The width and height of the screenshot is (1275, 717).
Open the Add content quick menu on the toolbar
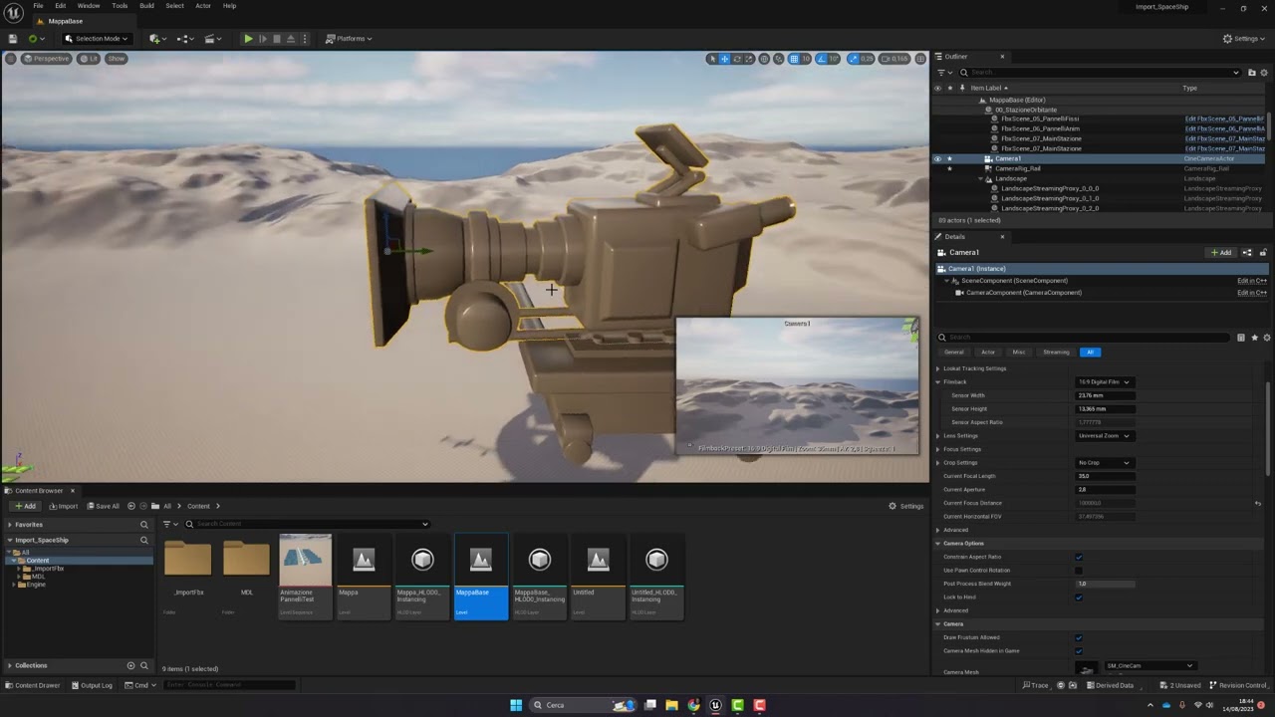pyautogui.click(x=156, y=39)
